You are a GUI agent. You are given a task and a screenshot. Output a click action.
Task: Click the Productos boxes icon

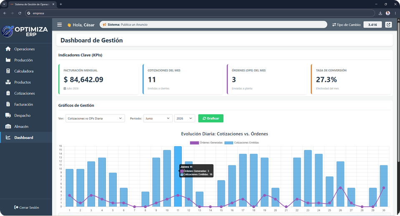(8, 82)
